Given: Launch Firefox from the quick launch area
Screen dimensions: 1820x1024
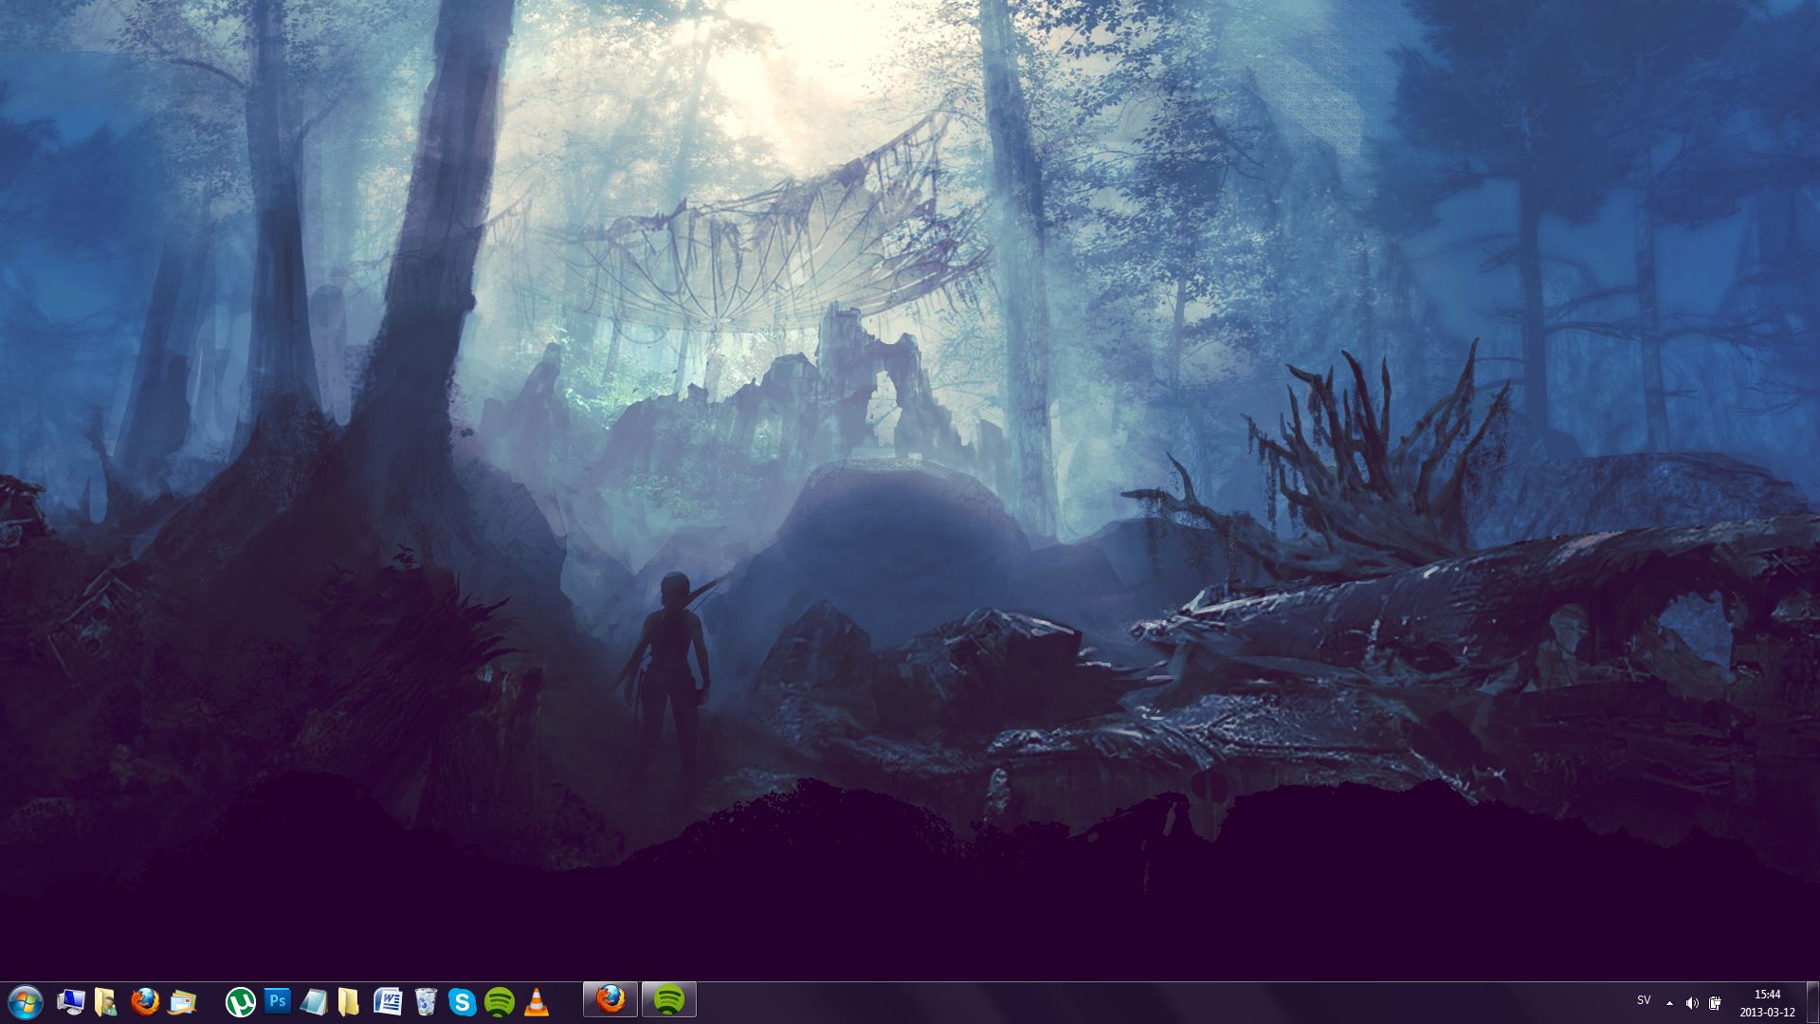Looking at the screenshot, I should coord(145,1001).
